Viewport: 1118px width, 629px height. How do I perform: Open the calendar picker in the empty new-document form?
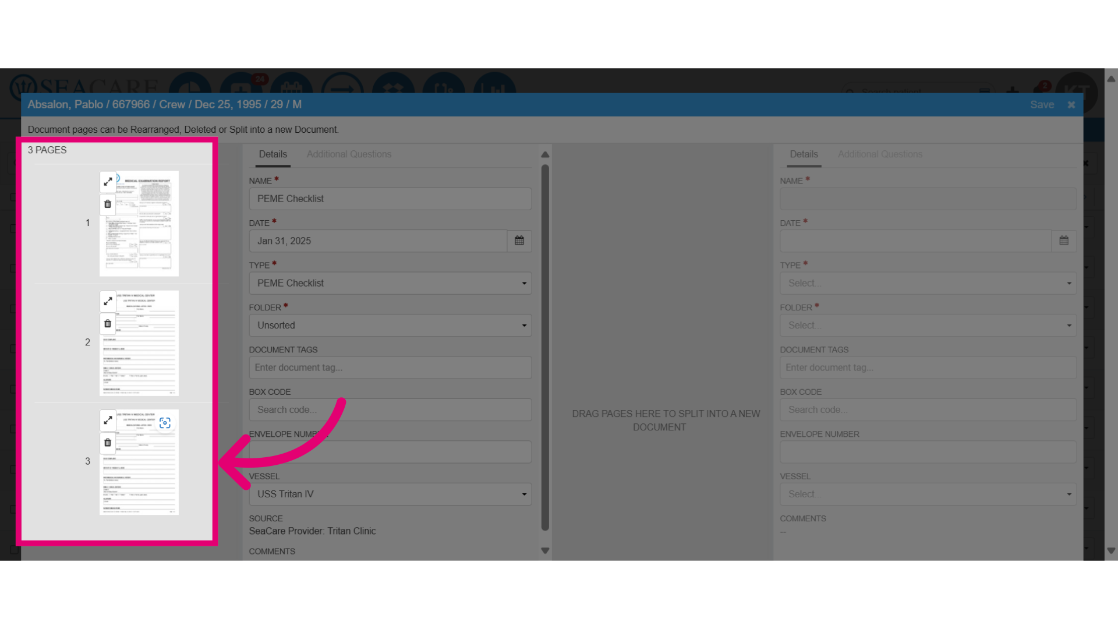click(1064, 241)
